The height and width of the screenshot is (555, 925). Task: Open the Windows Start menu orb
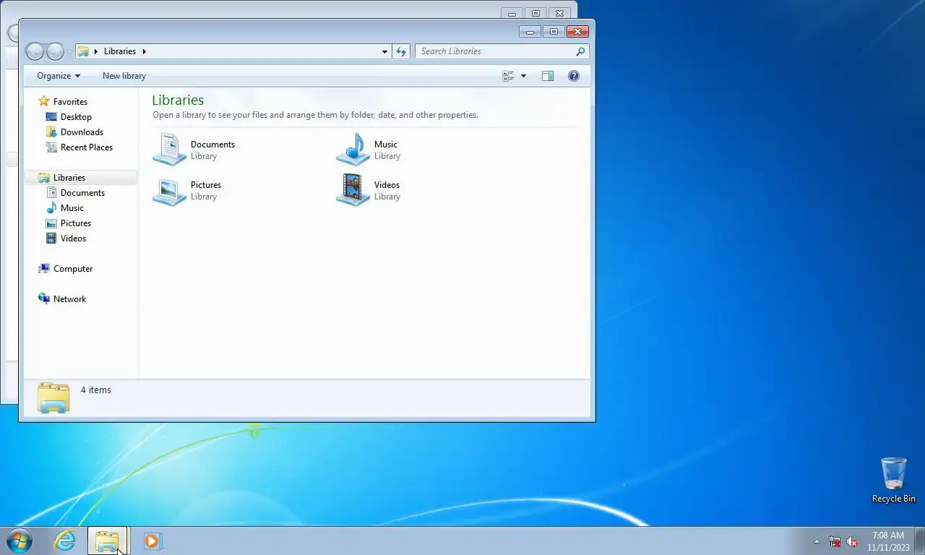click(20, 541)
